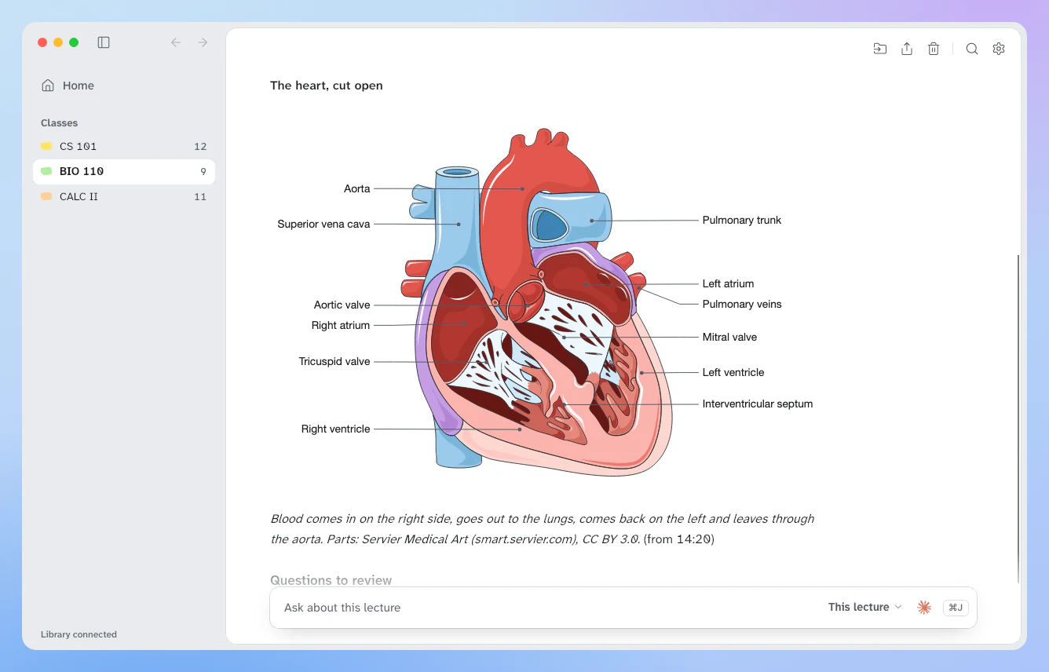This screenshot has width=1049, height=672.
Task: Click the heading The heart, cut open
Action: click(x=327, y=86)
